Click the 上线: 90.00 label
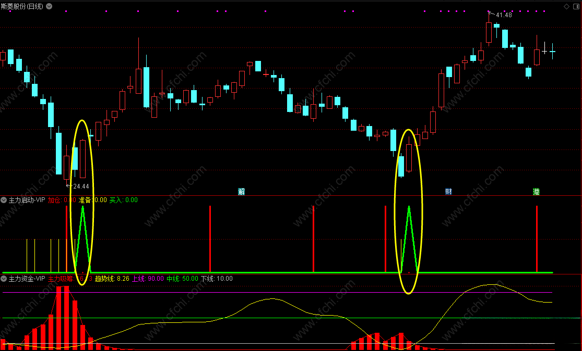 (148, 279)
